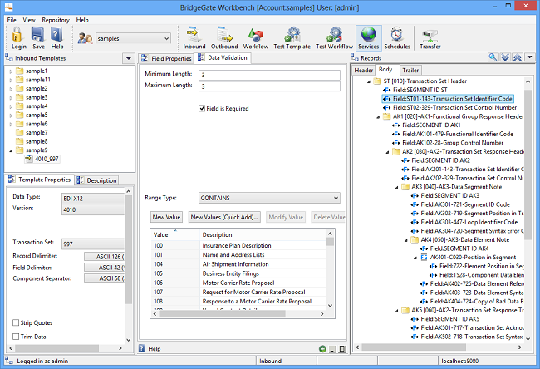Open the samples account dropdown
The image size is (540, 369).
(133, 38)
